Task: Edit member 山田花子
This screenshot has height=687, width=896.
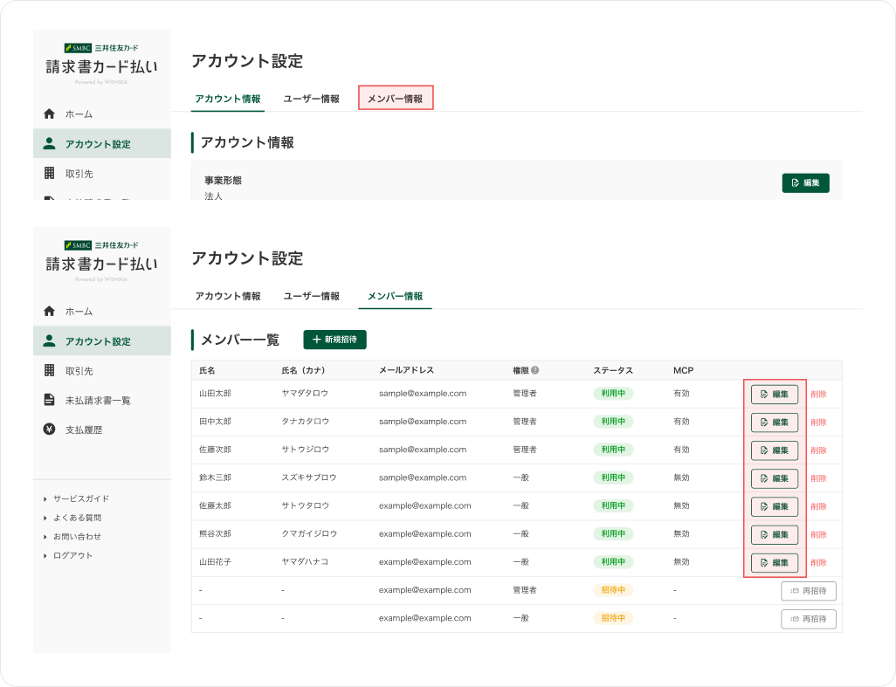Action: click(x=775, y=562)
